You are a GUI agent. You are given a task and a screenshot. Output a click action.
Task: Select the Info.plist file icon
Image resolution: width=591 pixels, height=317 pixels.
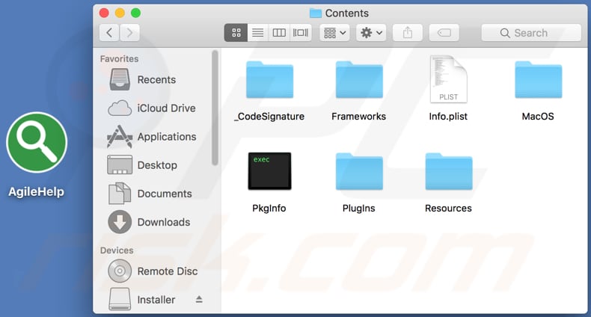(449, 79)
